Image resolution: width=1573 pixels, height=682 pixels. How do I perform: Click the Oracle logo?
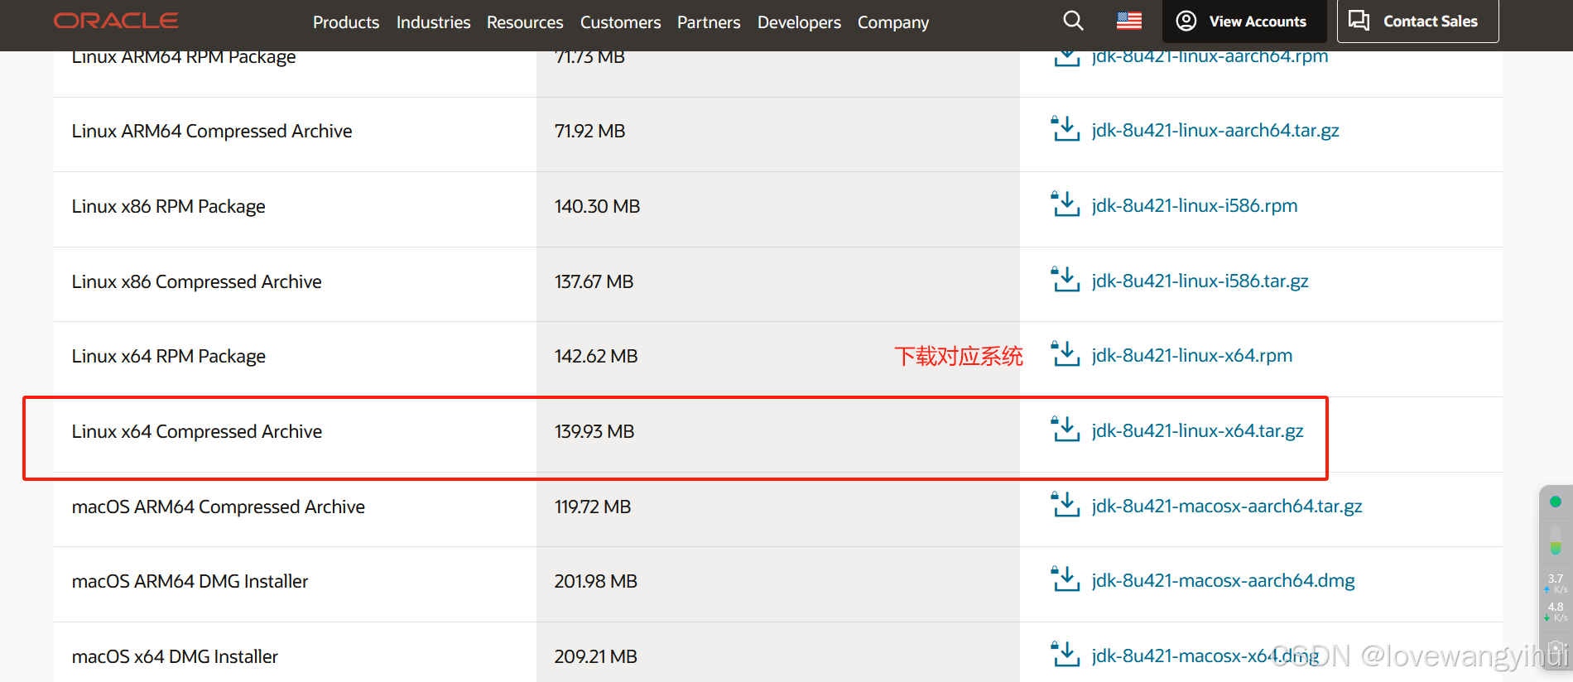[116, 21]
